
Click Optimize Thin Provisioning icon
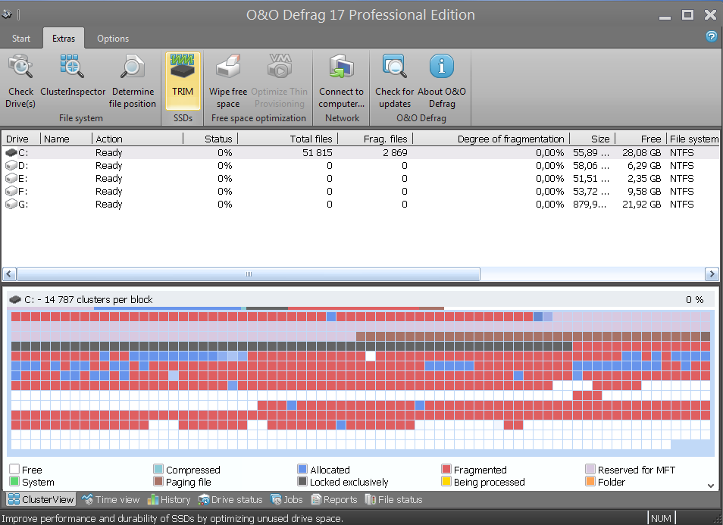pos(280,67)
